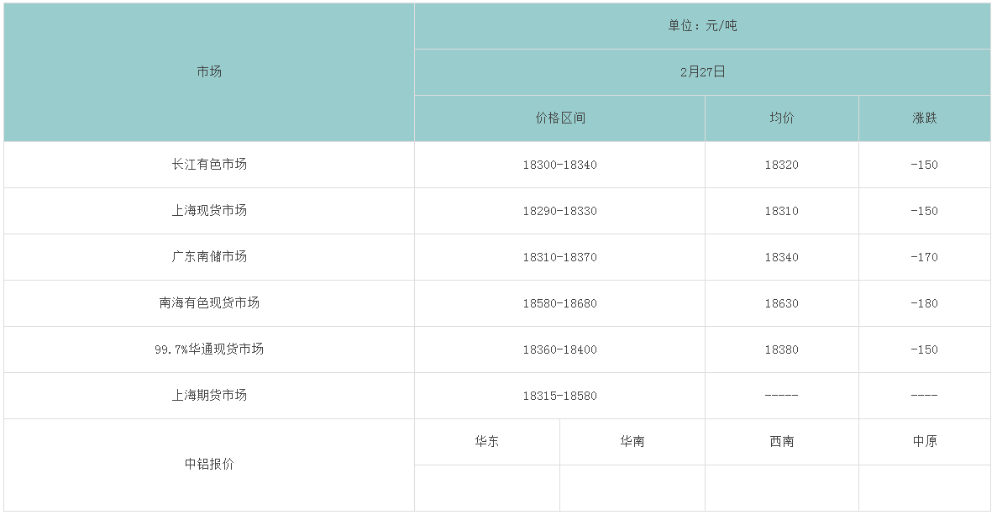
Task: Click the 南海有色现货市场 market name
Action: point(209,303)
